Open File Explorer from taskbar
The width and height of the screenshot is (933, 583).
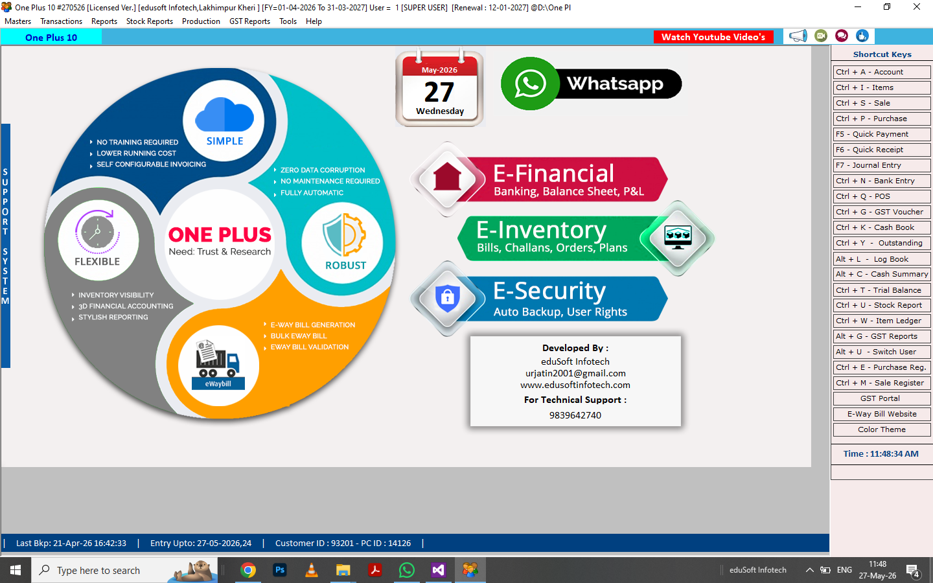point(343,570)
